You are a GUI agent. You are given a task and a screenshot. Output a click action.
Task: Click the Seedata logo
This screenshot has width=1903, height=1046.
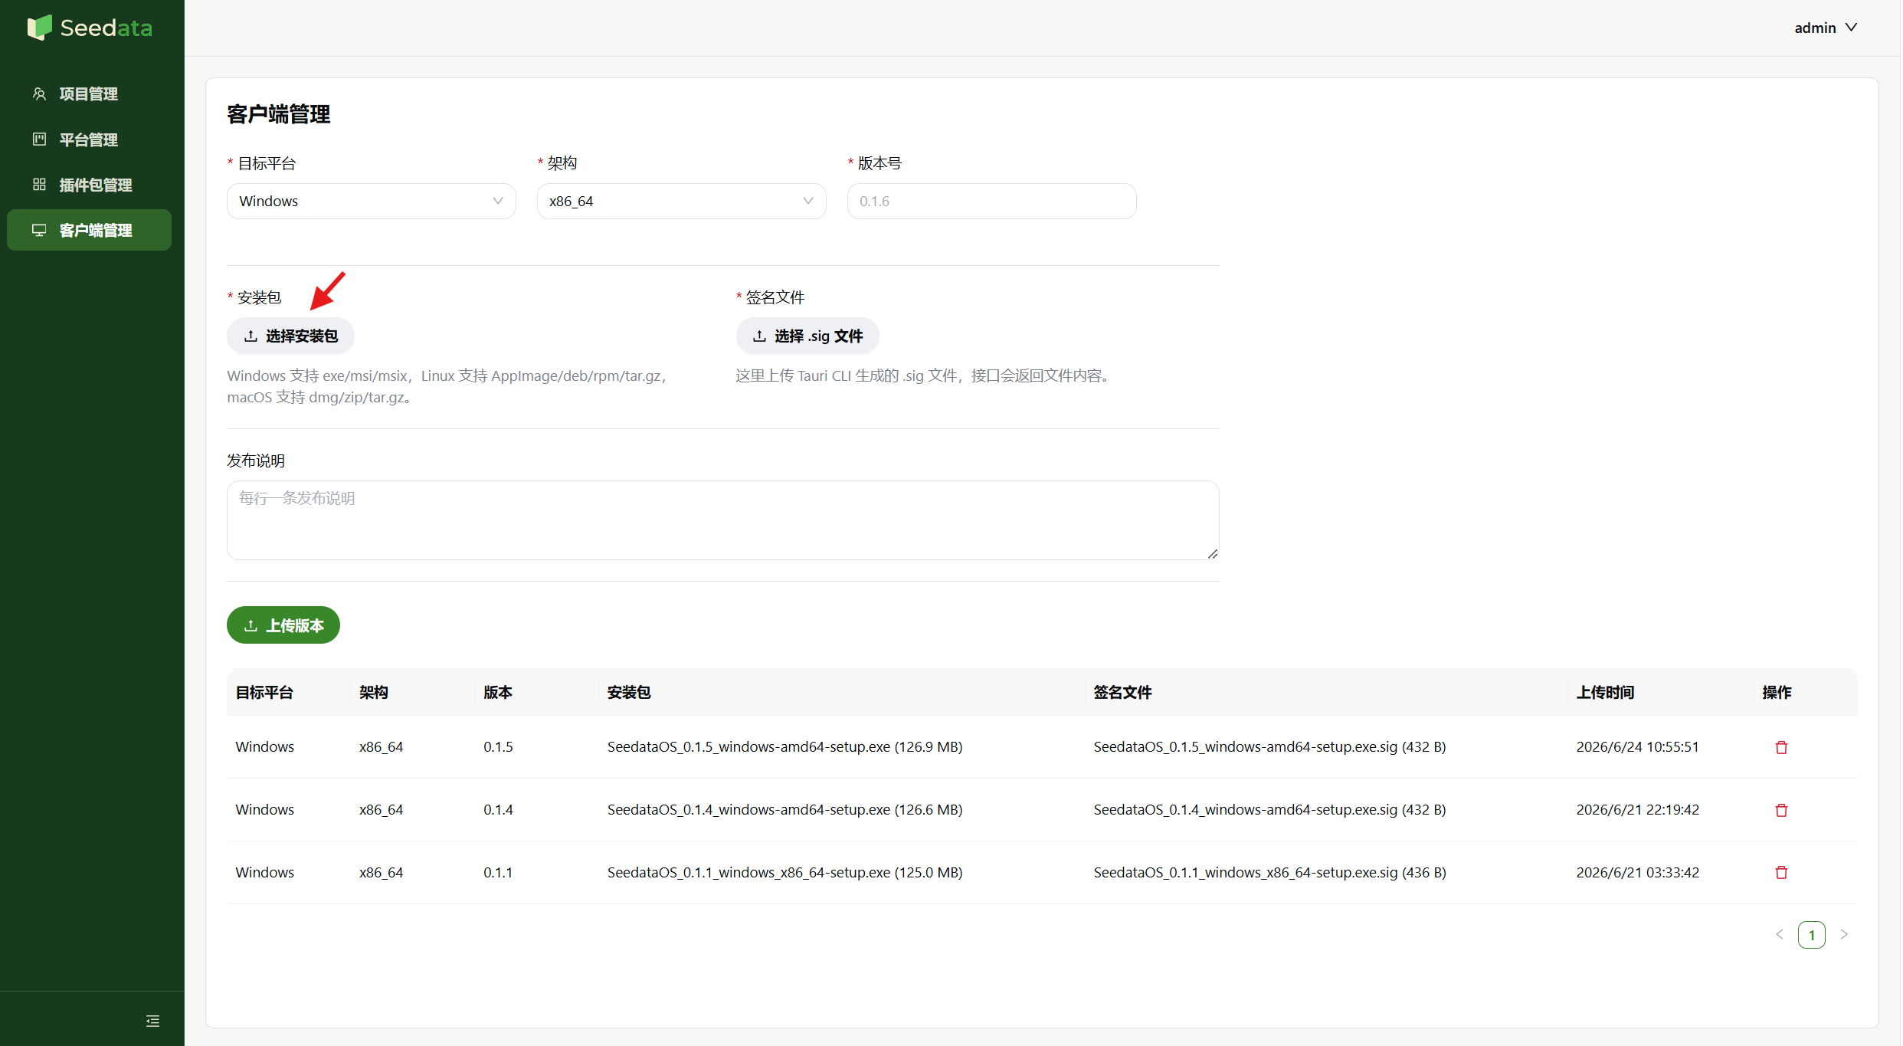(x=90, y=28)
